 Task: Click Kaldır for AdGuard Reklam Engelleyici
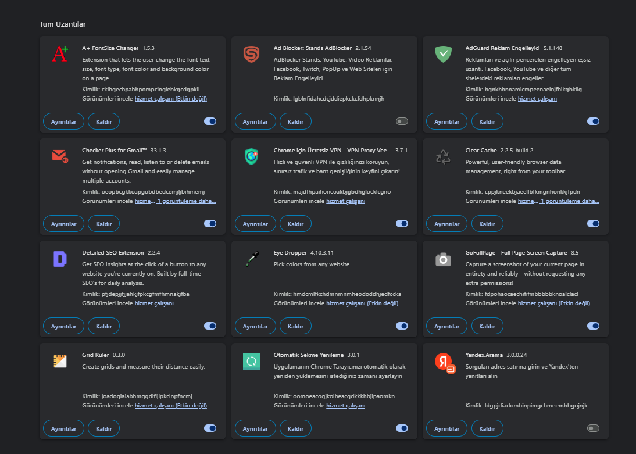pos(487,121)
